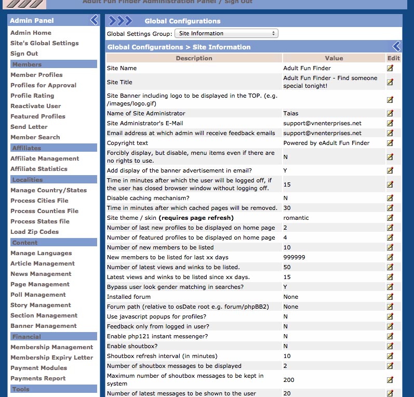Select the Members section header
The height and width of the screenshot is (397, 414).
[54, 64]
